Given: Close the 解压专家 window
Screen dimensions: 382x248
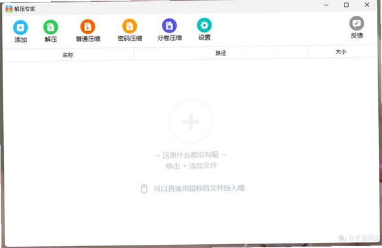Looking at the screenshot, I should coord(367,4).
